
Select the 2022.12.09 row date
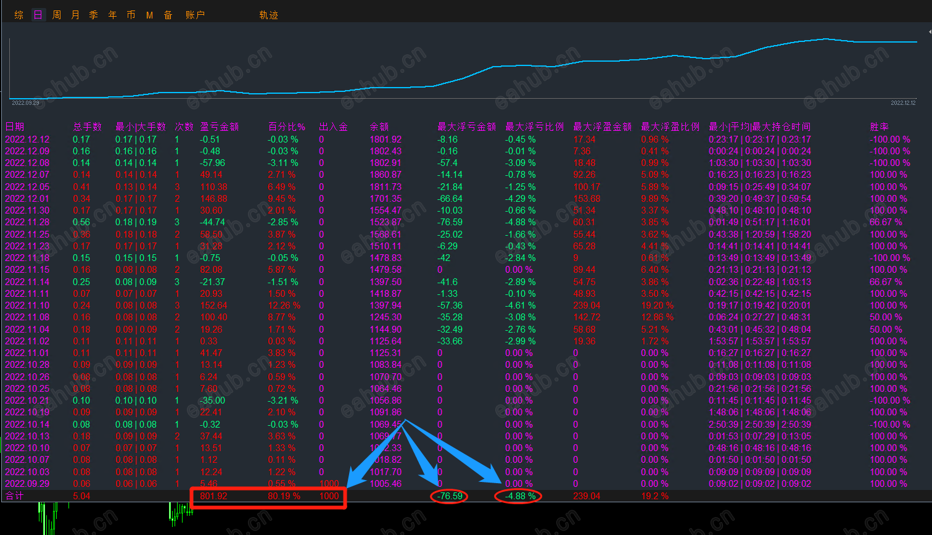click(27, 151)
